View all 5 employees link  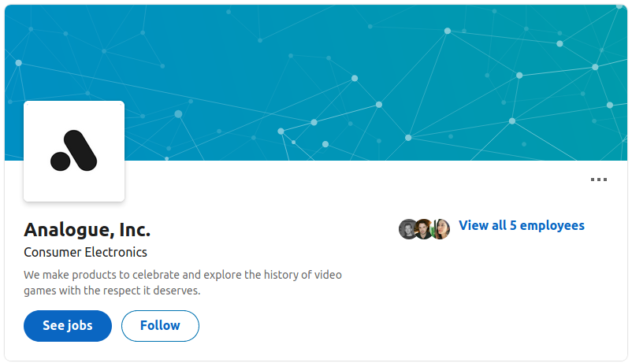(522, 226)
